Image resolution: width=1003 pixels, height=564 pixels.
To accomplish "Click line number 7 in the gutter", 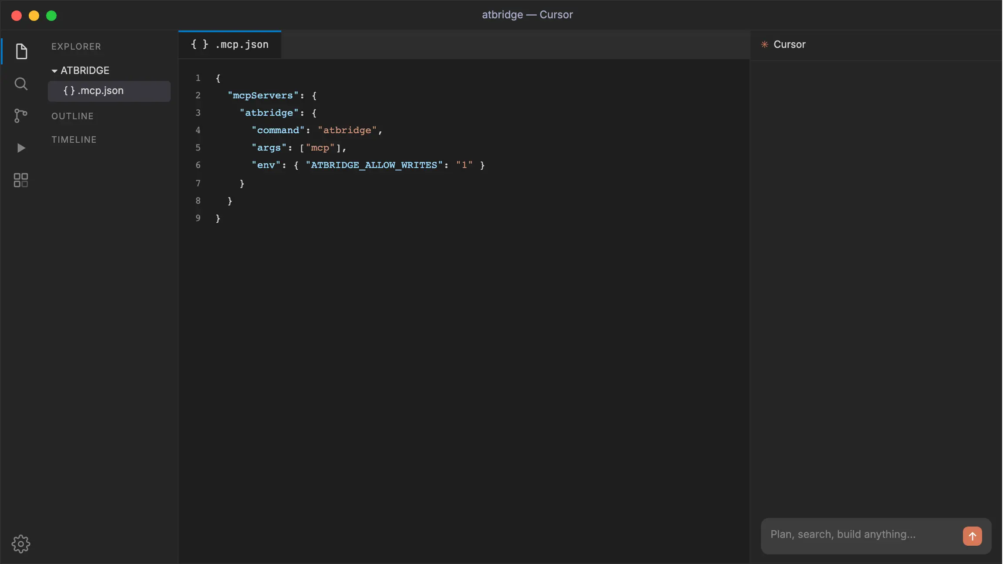I will click(x=198, y=184).
